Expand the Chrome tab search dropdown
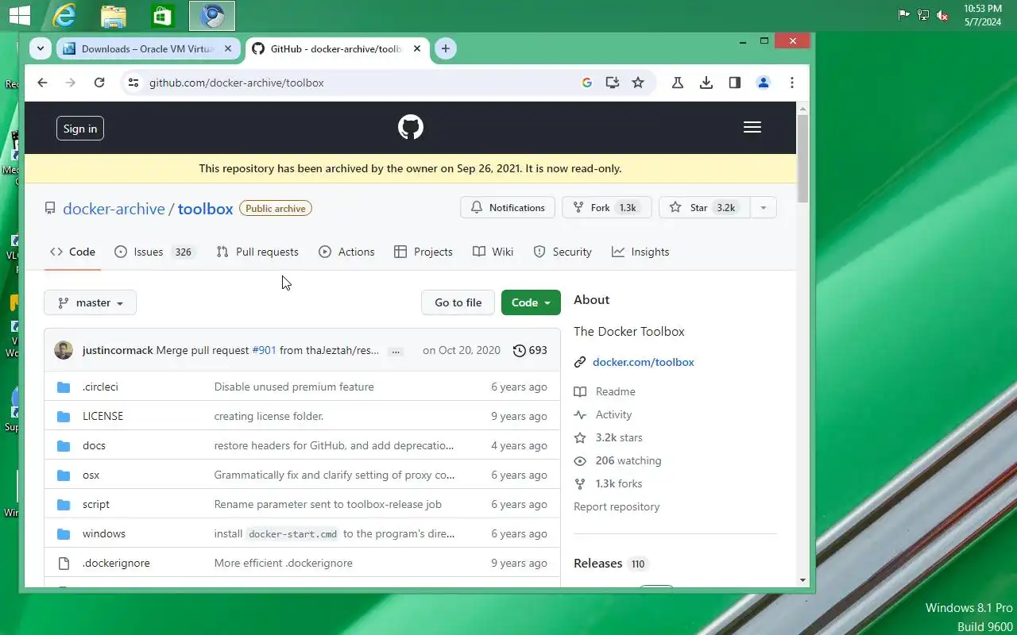 (x=41, y=48)
